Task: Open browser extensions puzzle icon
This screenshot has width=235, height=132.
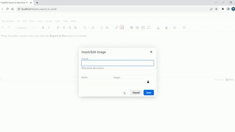Action: click(223, 9)
